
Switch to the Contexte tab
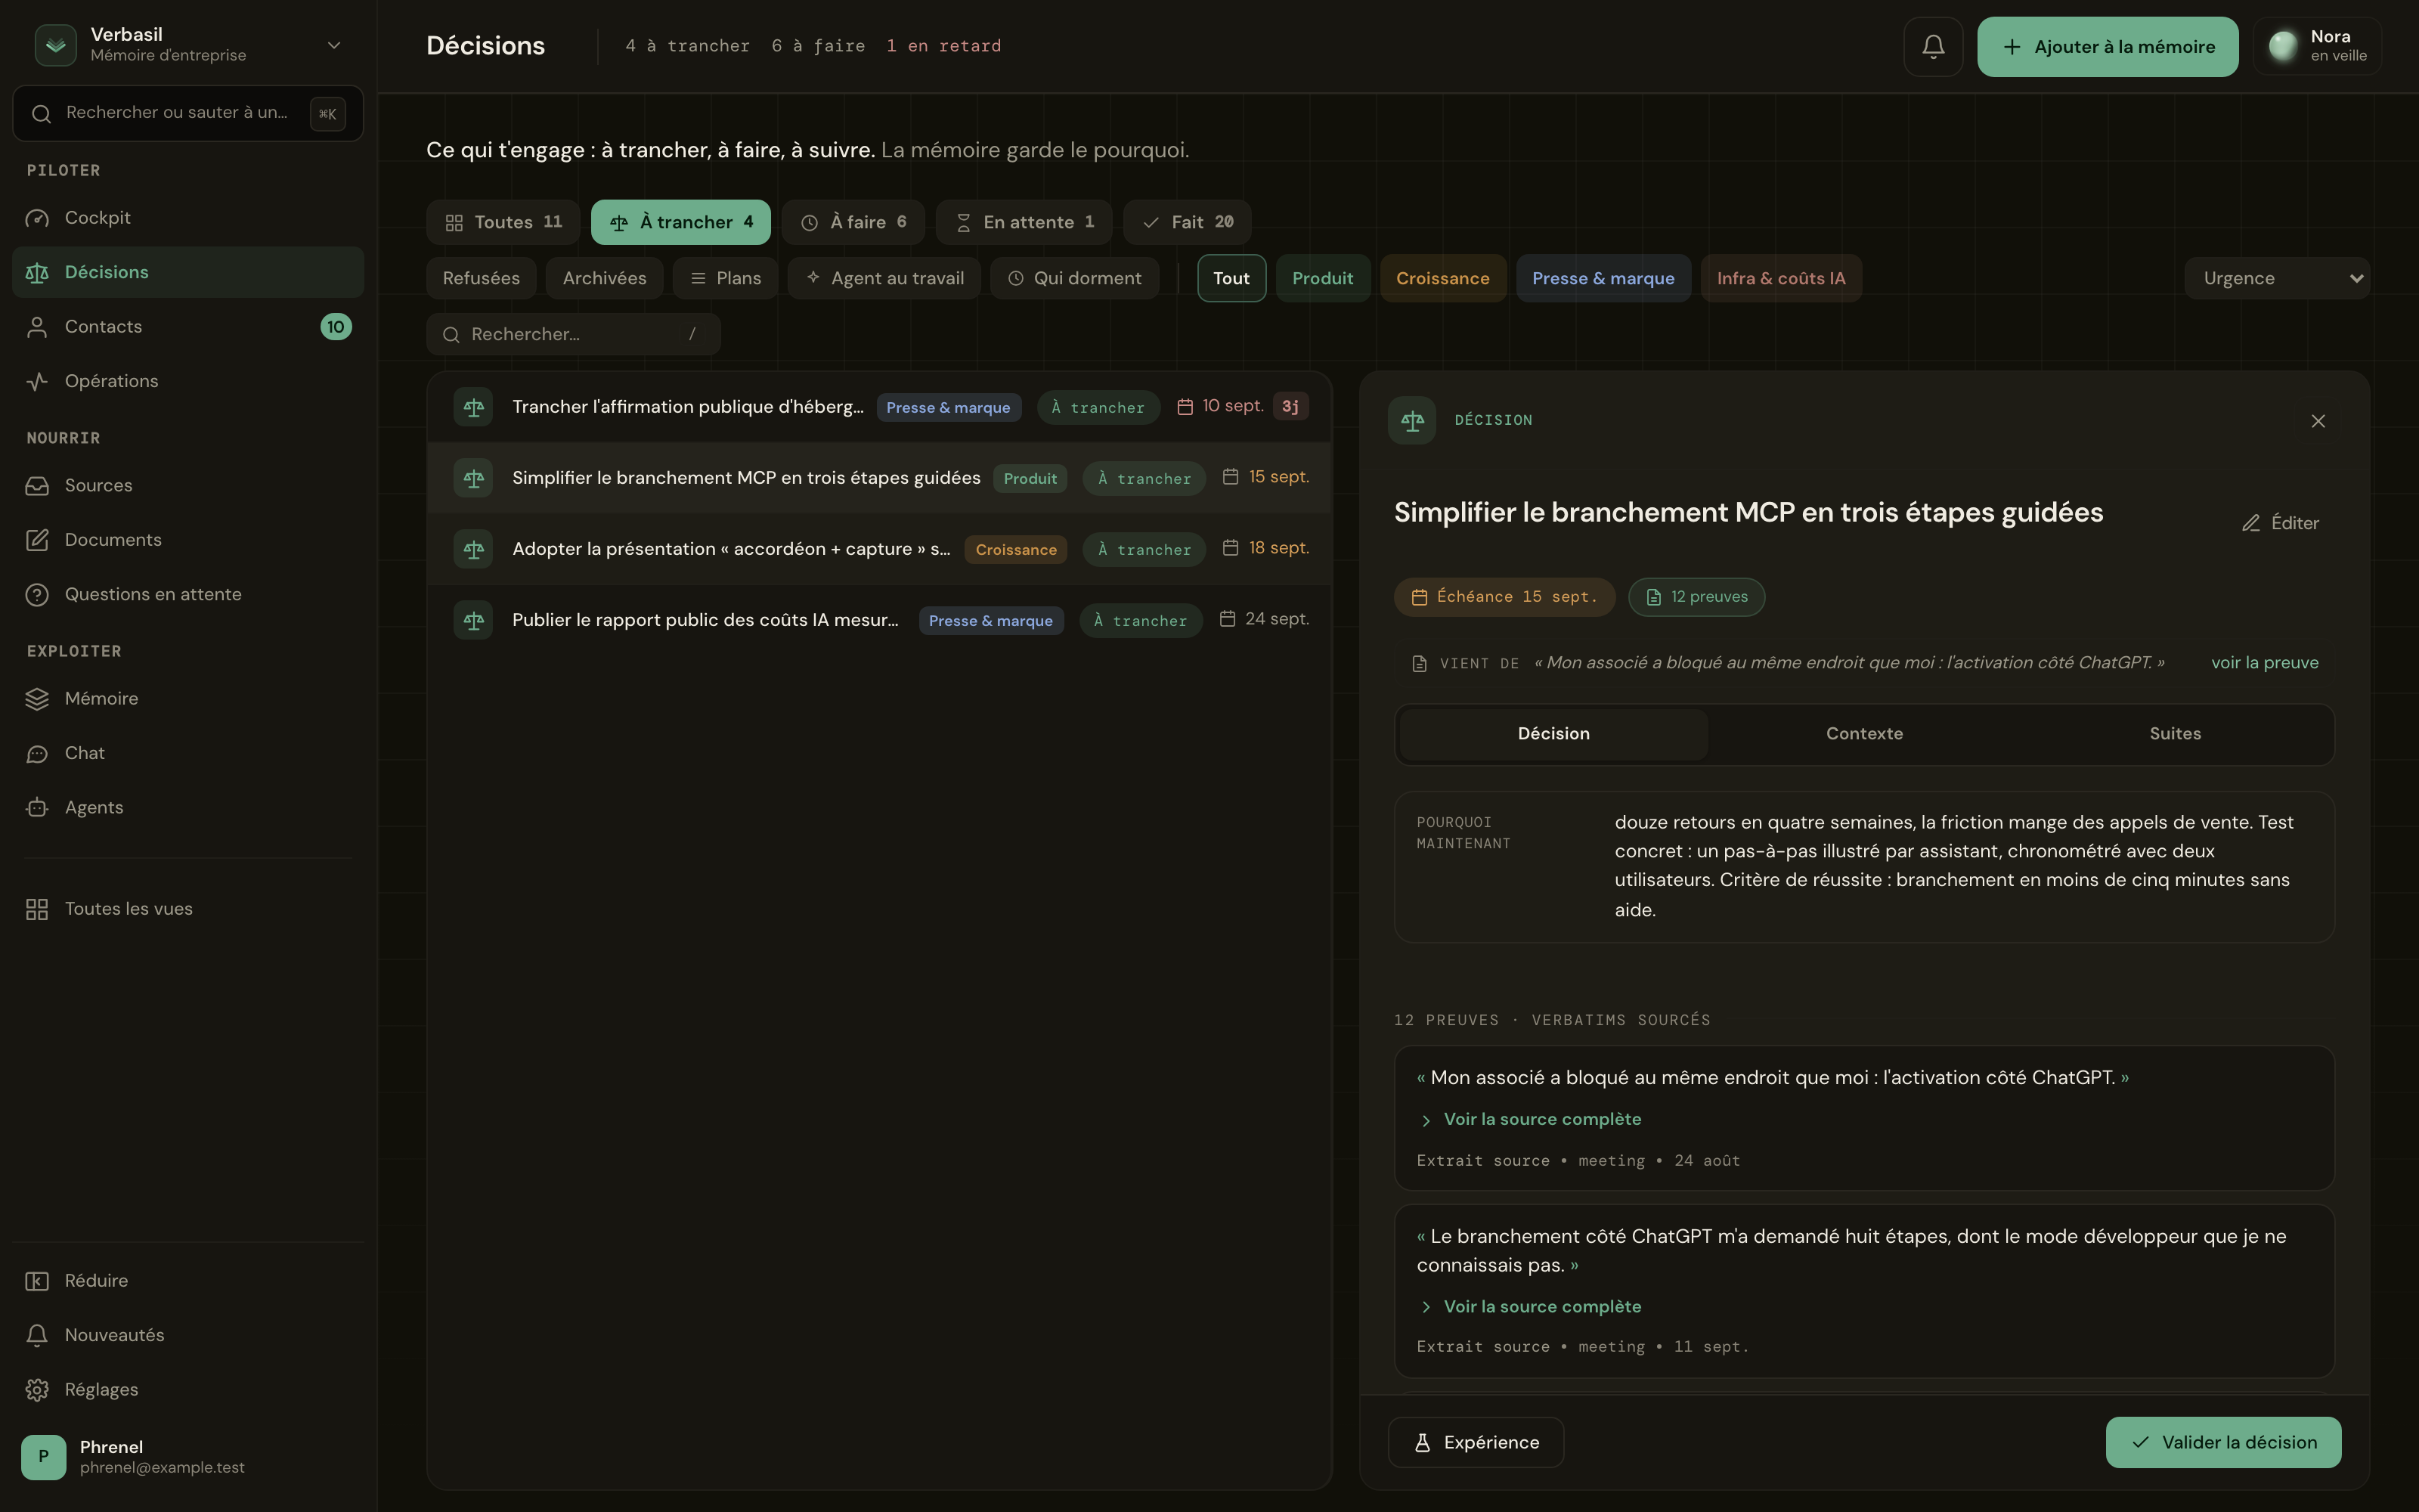pos(1863,734)
